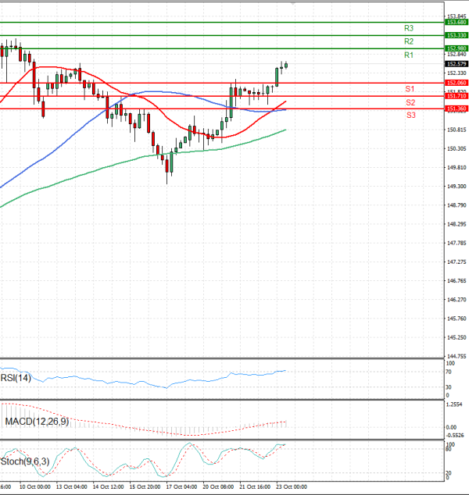This screenshot has height=495, width=469.
Task: Click the chart shift triangle marker at top
Action: pyautogui.click(x=292, y=4)
